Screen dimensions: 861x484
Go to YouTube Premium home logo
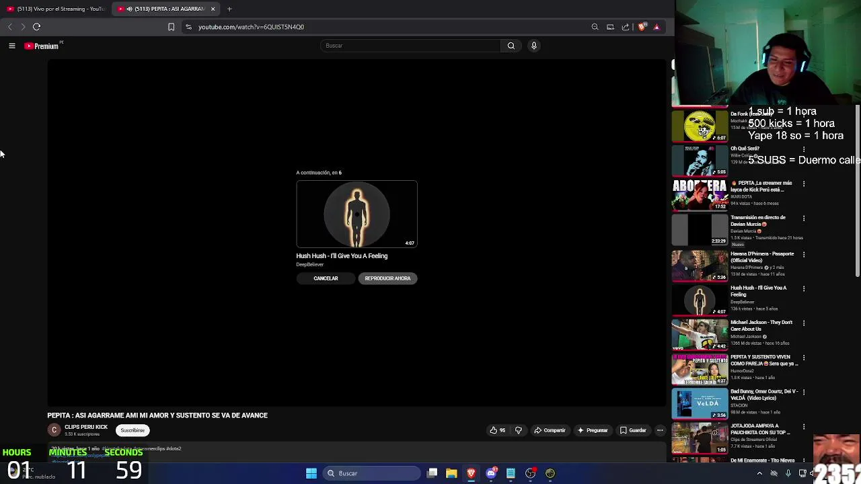click(x=42, y=46)
